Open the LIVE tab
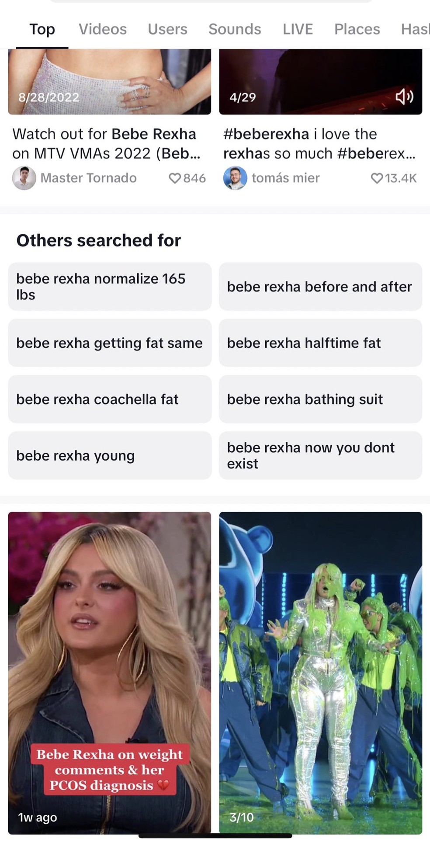The image size is (430, 846). point(298,29)
